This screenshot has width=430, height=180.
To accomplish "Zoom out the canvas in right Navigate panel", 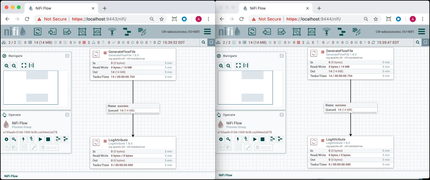I will click(x=228, y=65).
